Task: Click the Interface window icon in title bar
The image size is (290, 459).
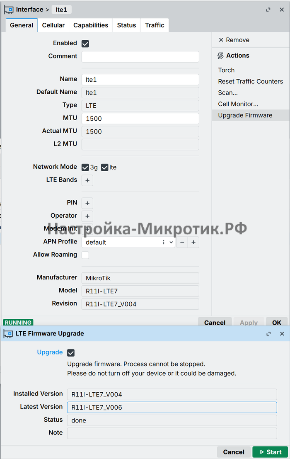Action: 8,10
